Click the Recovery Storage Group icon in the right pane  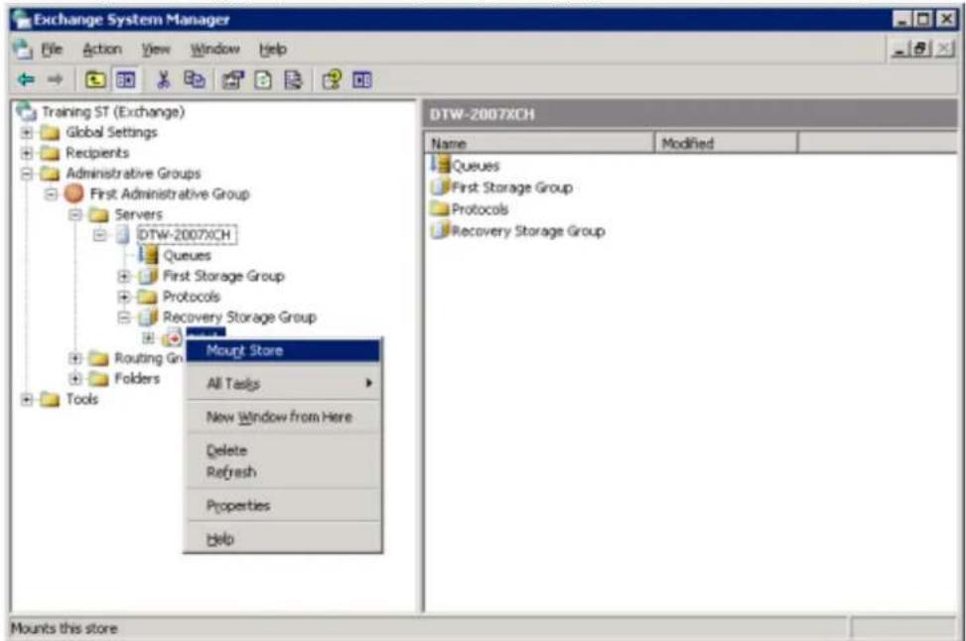tap(441, 230)
